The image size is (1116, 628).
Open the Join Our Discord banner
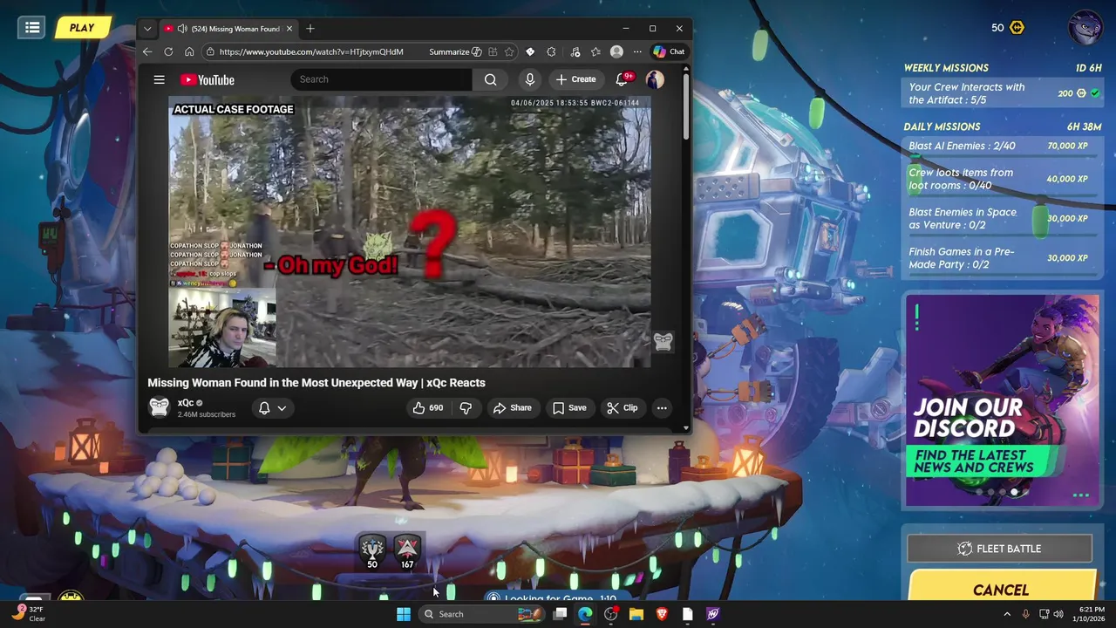[x=1002, y=400]
